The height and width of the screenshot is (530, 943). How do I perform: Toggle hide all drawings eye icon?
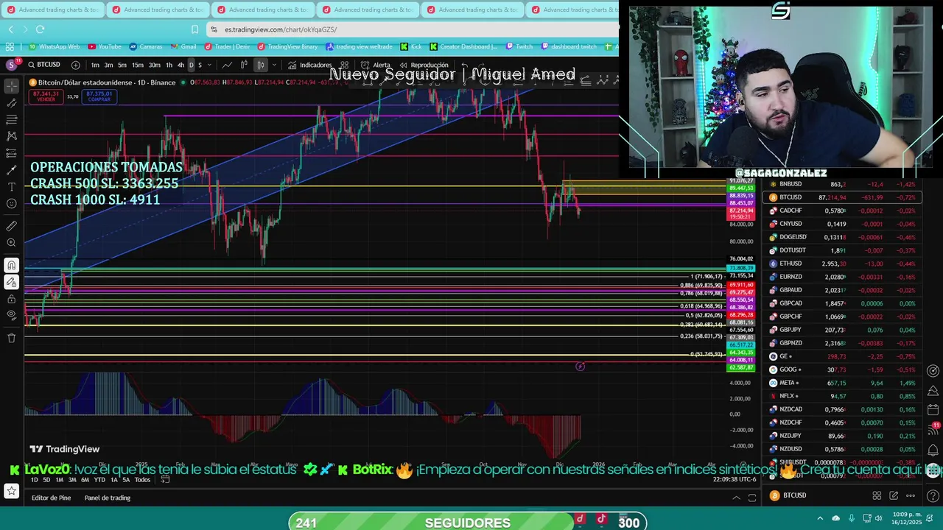point(11,316)
